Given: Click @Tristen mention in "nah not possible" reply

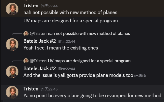Looking at the screenshot, I should 38,33.
